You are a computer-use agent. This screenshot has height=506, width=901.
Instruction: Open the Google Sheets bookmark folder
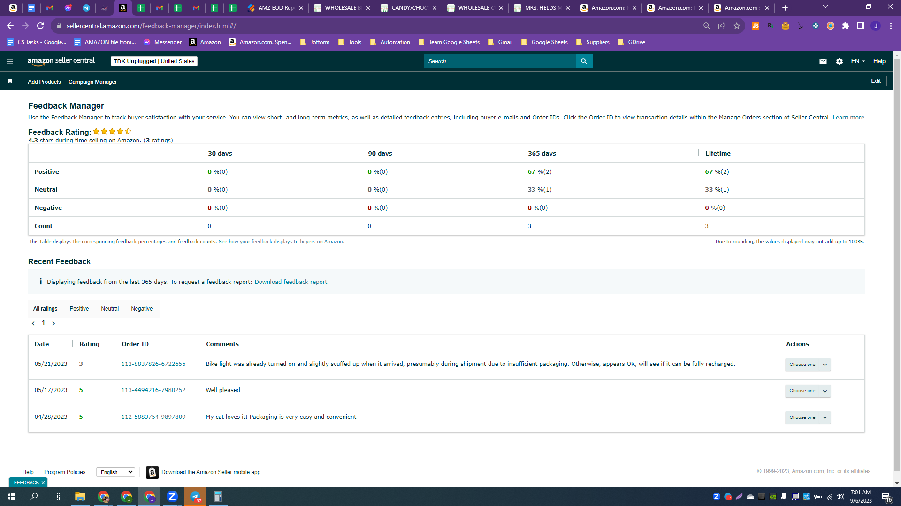pos(544,42)
